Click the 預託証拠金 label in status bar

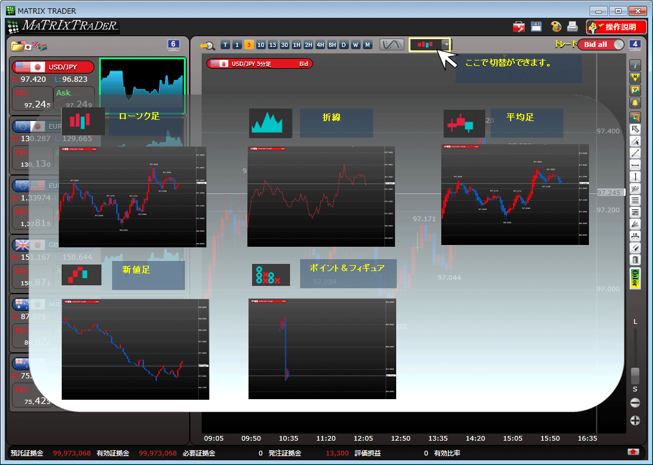point(27,453)
